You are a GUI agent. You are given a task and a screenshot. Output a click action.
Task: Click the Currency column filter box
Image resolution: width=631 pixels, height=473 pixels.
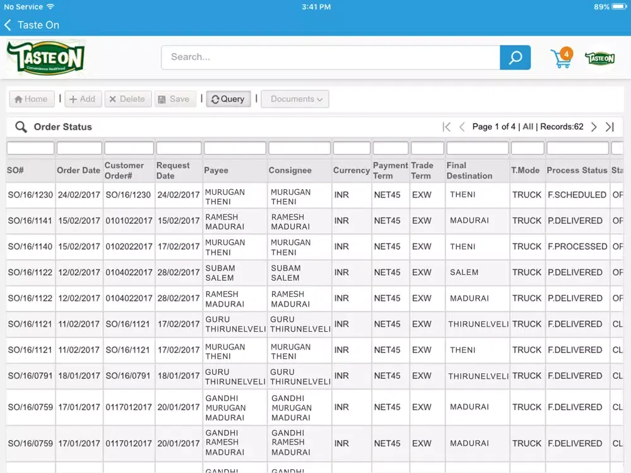click(x=351, y=148)
